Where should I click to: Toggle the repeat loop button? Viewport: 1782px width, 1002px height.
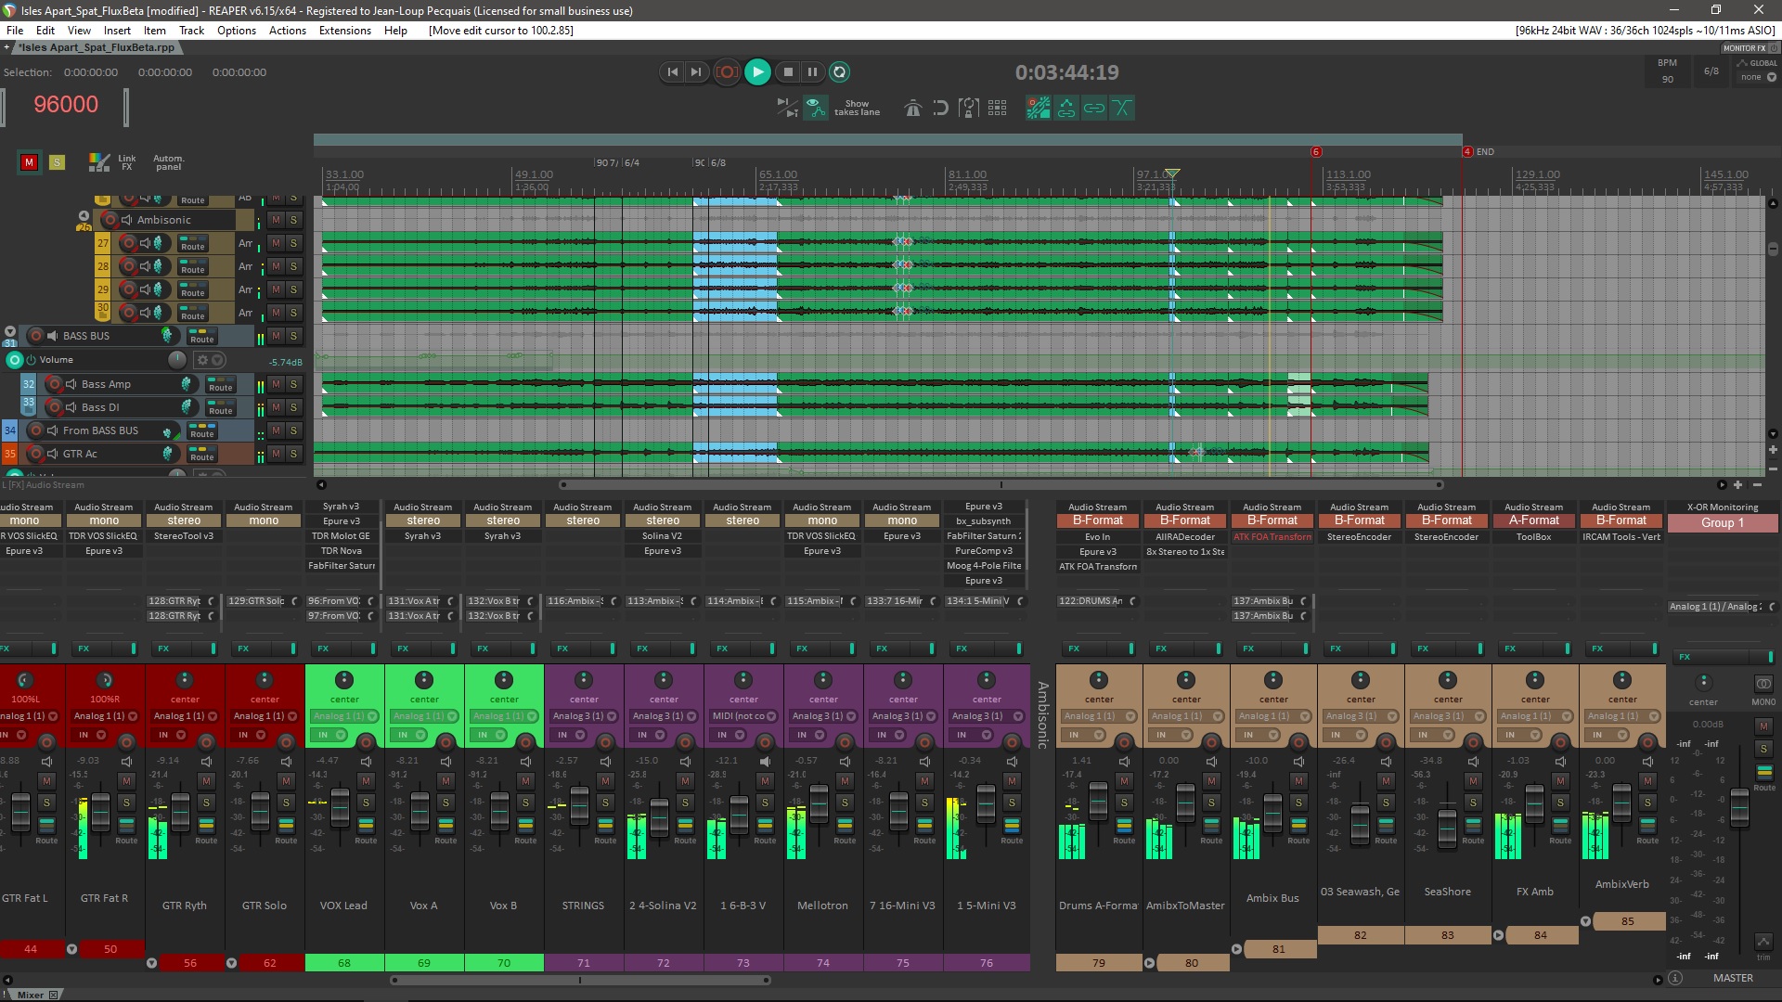[x=839, y=72]
